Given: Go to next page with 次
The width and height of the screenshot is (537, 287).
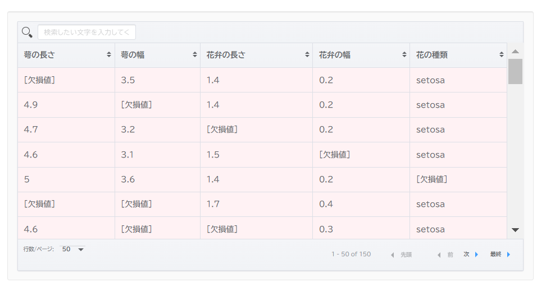Looking at the screenshot, I should 471,254.
